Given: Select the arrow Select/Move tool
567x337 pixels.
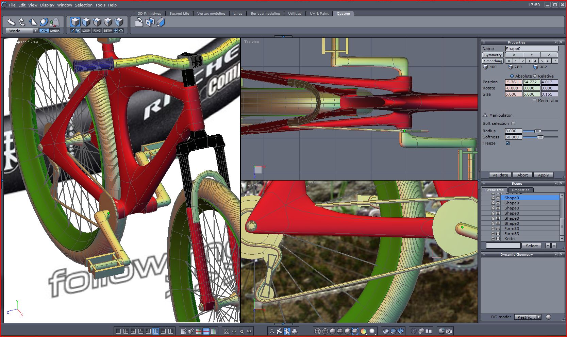Looking at the screenshot, I should coord(11,22).
